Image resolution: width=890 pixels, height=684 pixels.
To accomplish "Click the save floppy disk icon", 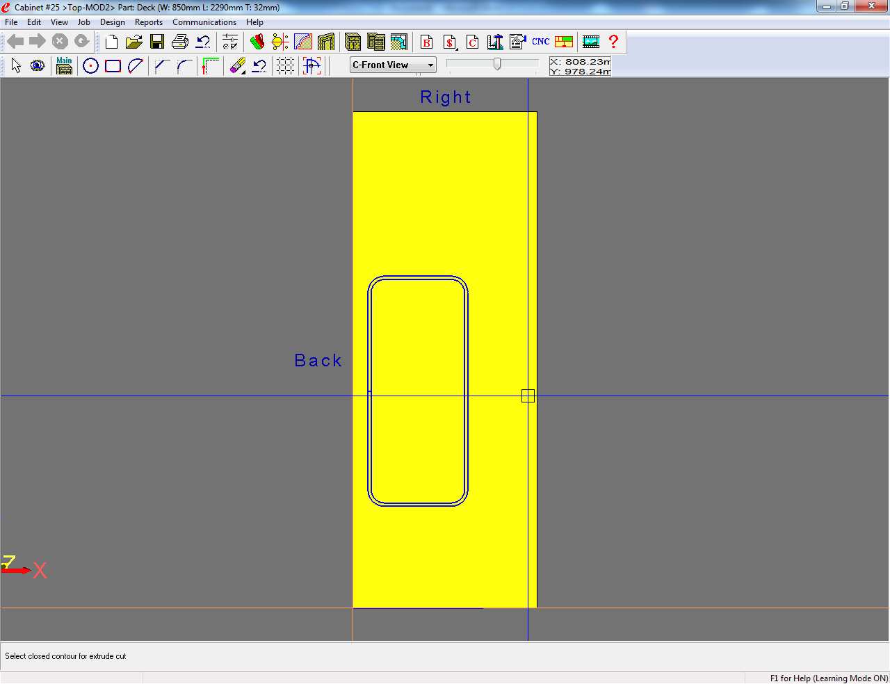I will tap(157, 42).
